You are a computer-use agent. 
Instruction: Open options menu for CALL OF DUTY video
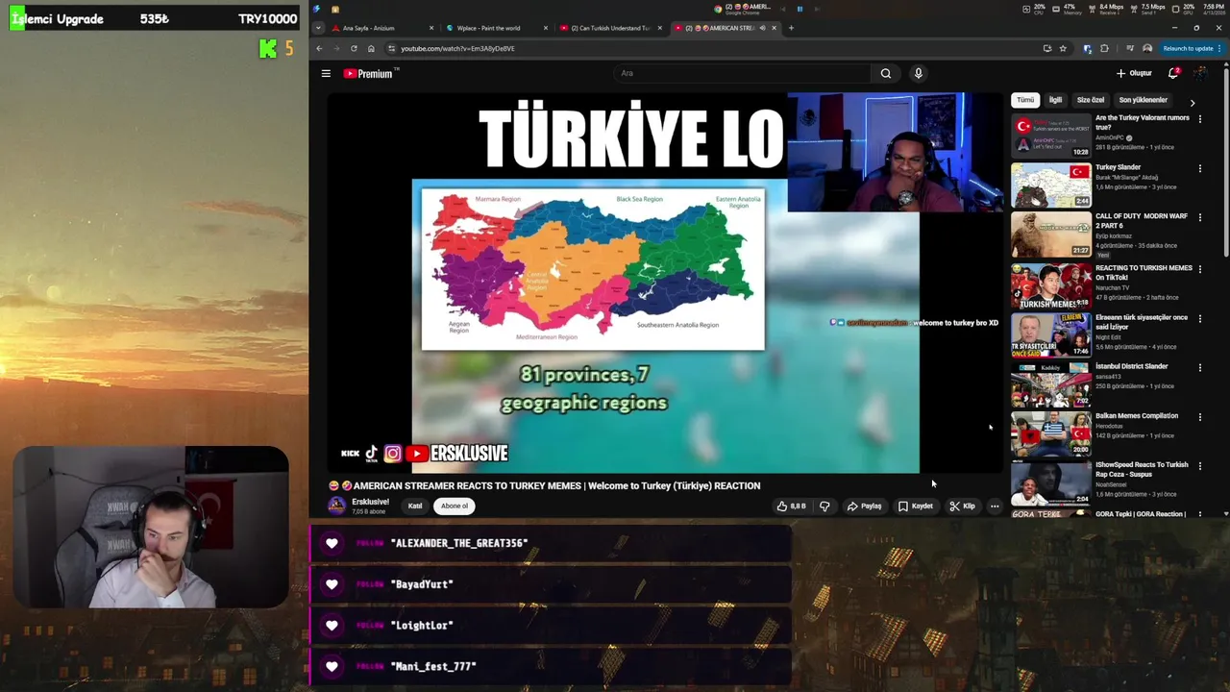point(1199,217)
